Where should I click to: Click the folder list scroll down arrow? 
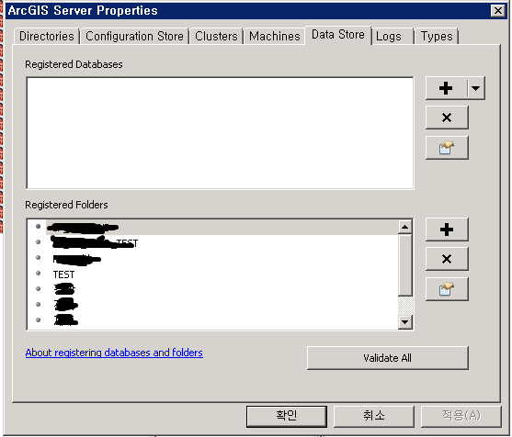(404, 322)
